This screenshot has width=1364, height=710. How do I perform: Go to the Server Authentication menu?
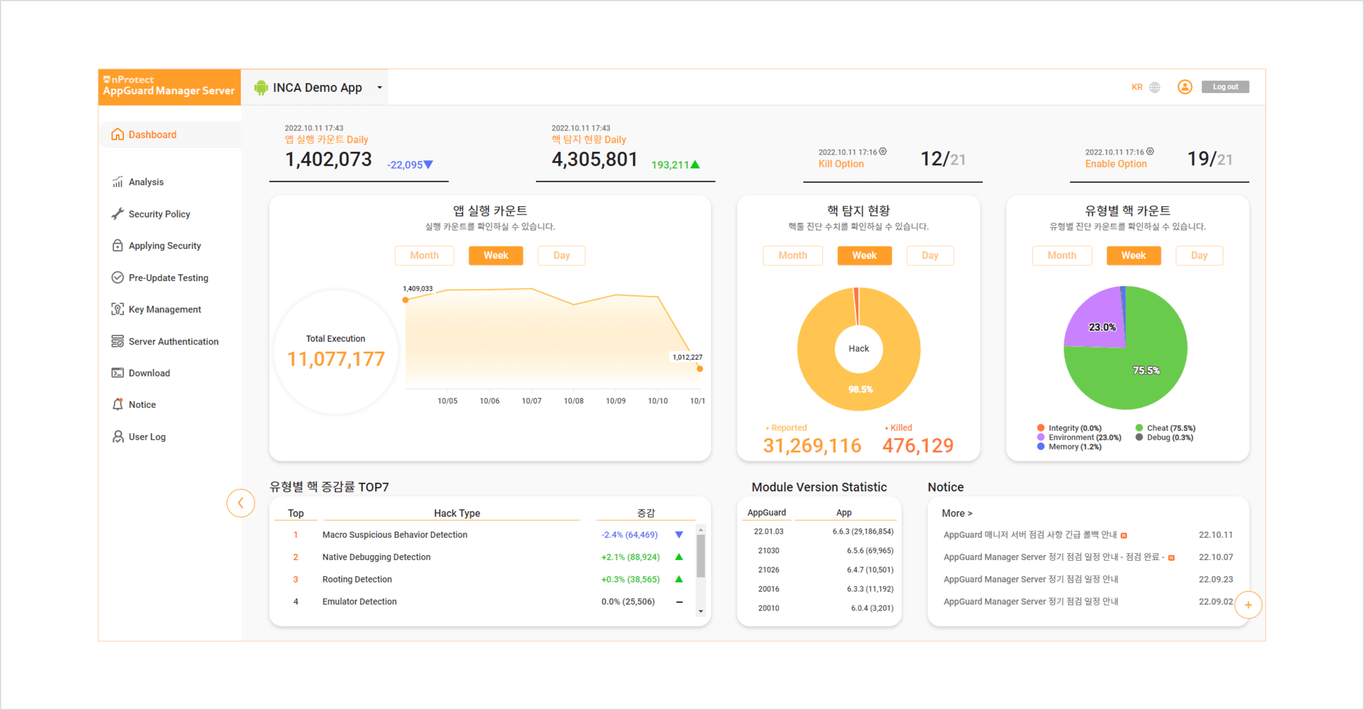point(173,341)
